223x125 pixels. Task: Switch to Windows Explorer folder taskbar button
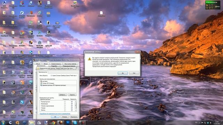32,123
